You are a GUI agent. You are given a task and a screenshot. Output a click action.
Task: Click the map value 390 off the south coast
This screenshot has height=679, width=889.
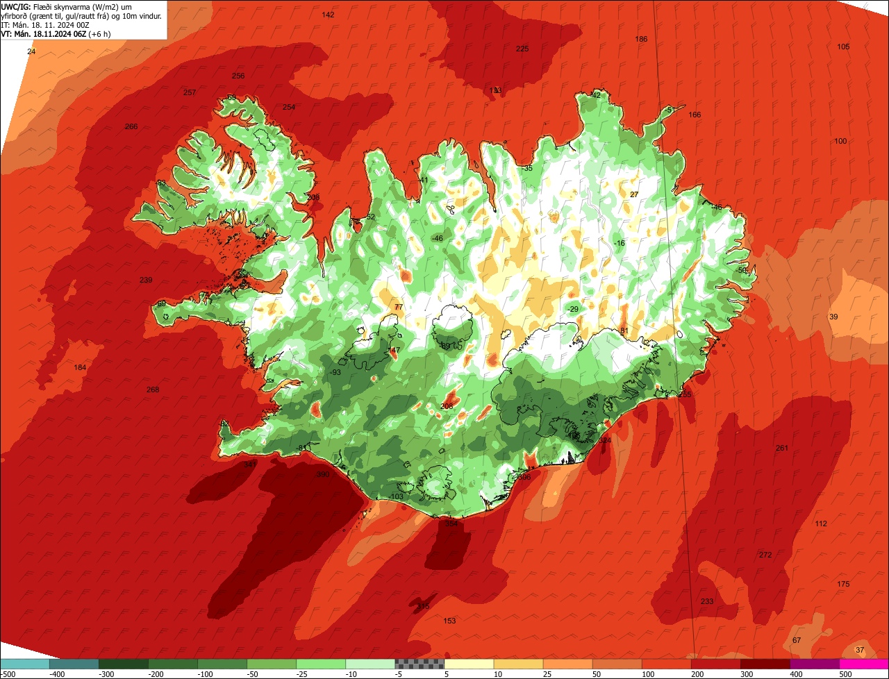coord(323,474)
